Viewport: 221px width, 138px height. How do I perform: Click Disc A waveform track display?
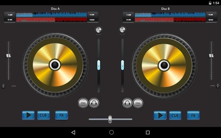point(52,17)
